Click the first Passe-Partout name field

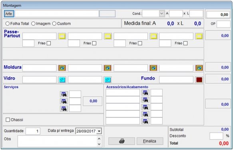[x=40, y=36]
